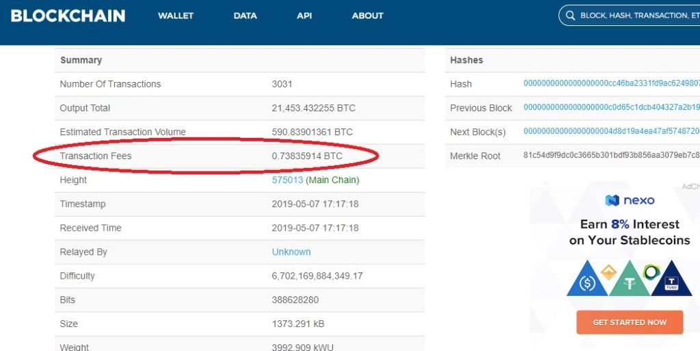The width and height of the screenshot is (700, 351).
Task: Open block height 575013 link
Action: (x=288, y=180)
